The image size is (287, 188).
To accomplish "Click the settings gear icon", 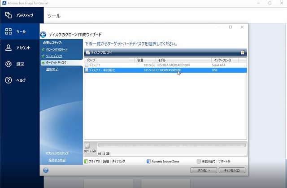I will [9, 64].
